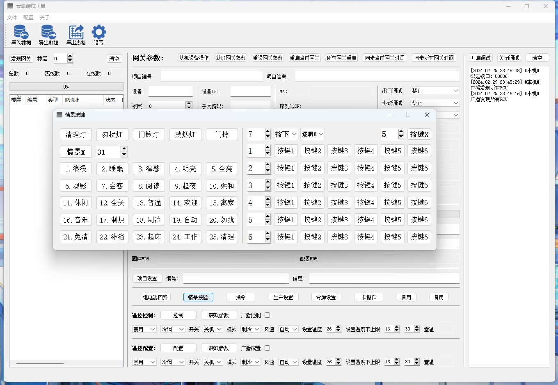
Task: Click the 令牌设置 button
Action: tap(326, 297)
